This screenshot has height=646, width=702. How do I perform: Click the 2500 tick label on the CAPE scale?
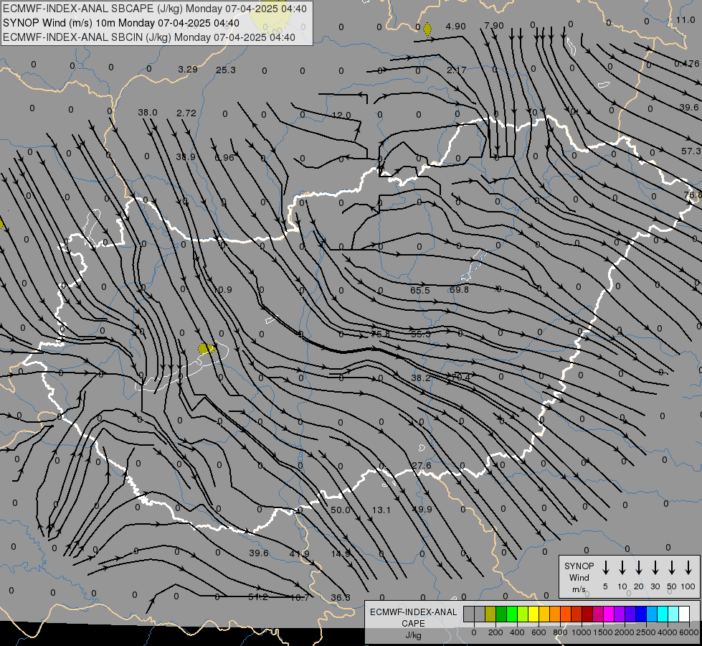645,632
